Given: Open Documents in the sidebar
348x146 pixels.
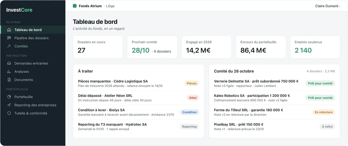Looking at the screenshot, I should (x=33, y=80).
